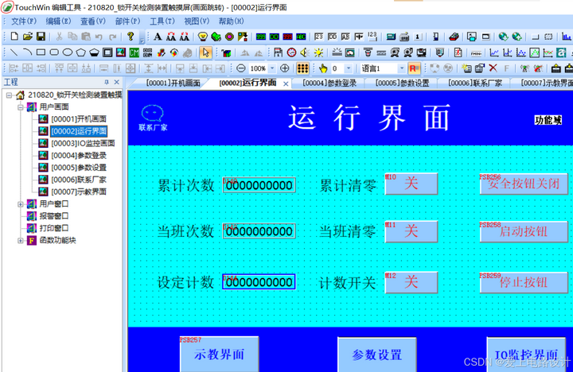This screenshot has width=573, height=372.
Task: Open the 工具(T) menu
Action: coord(162,21)
